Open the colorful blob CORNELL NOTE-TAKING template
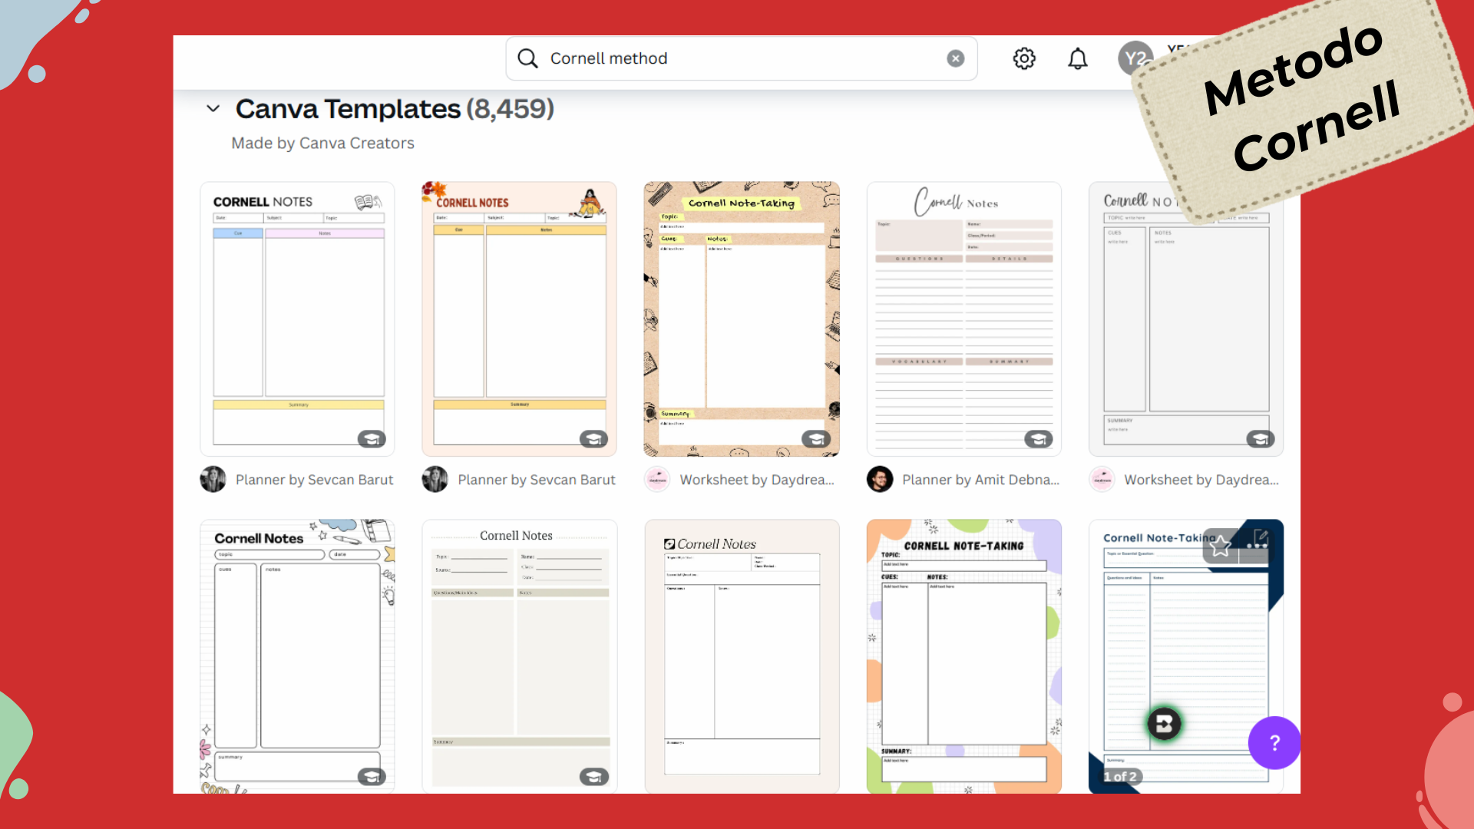1474x829 pixels. click(x=963, y=656)
